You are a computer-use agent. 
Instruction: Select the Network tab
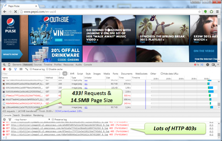[28, 64]
